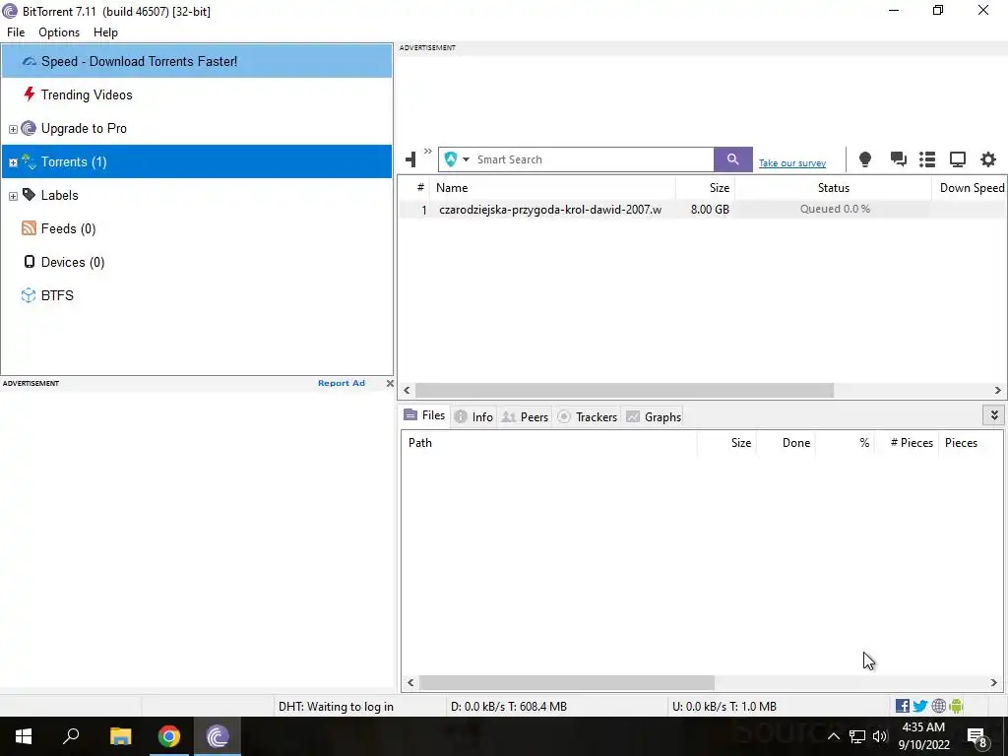
Task: Expand the Torrents (1) node
Action: tap(13, 162)
